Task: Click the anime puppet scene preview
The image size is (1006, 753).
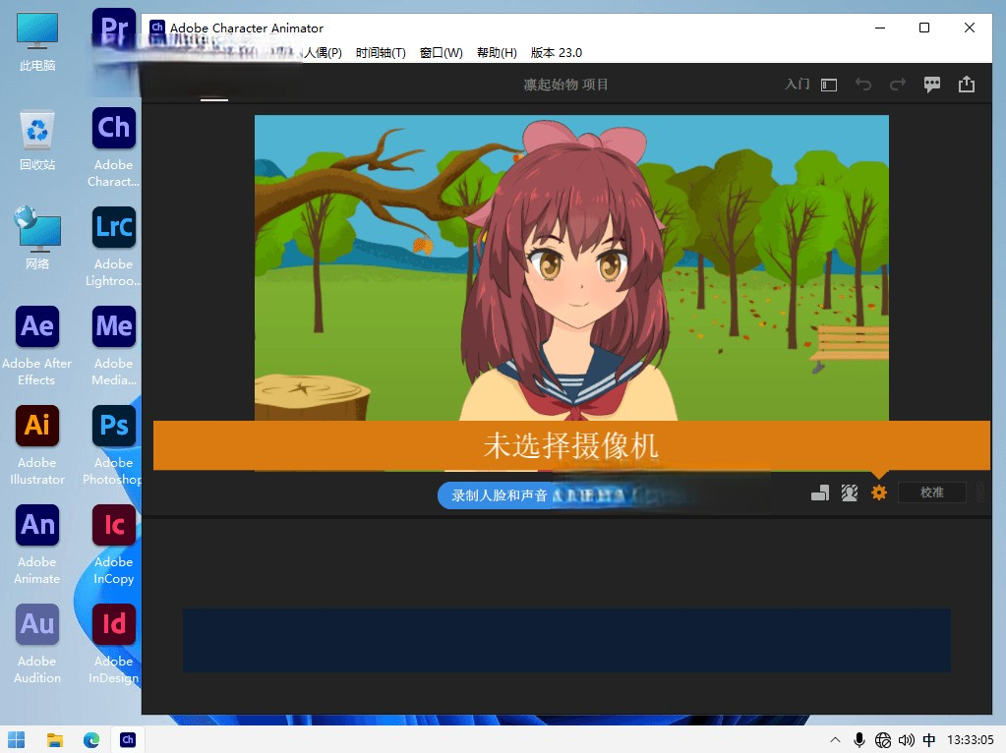Action: coord(571,267)
